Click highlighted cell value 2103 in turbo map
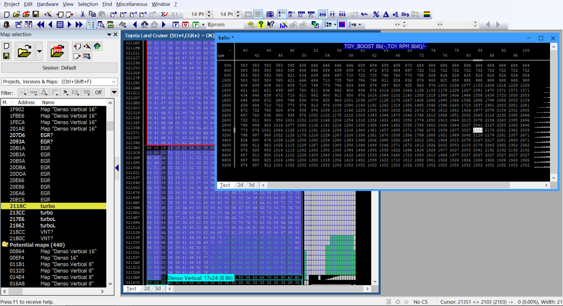 [x=477, y=130]
